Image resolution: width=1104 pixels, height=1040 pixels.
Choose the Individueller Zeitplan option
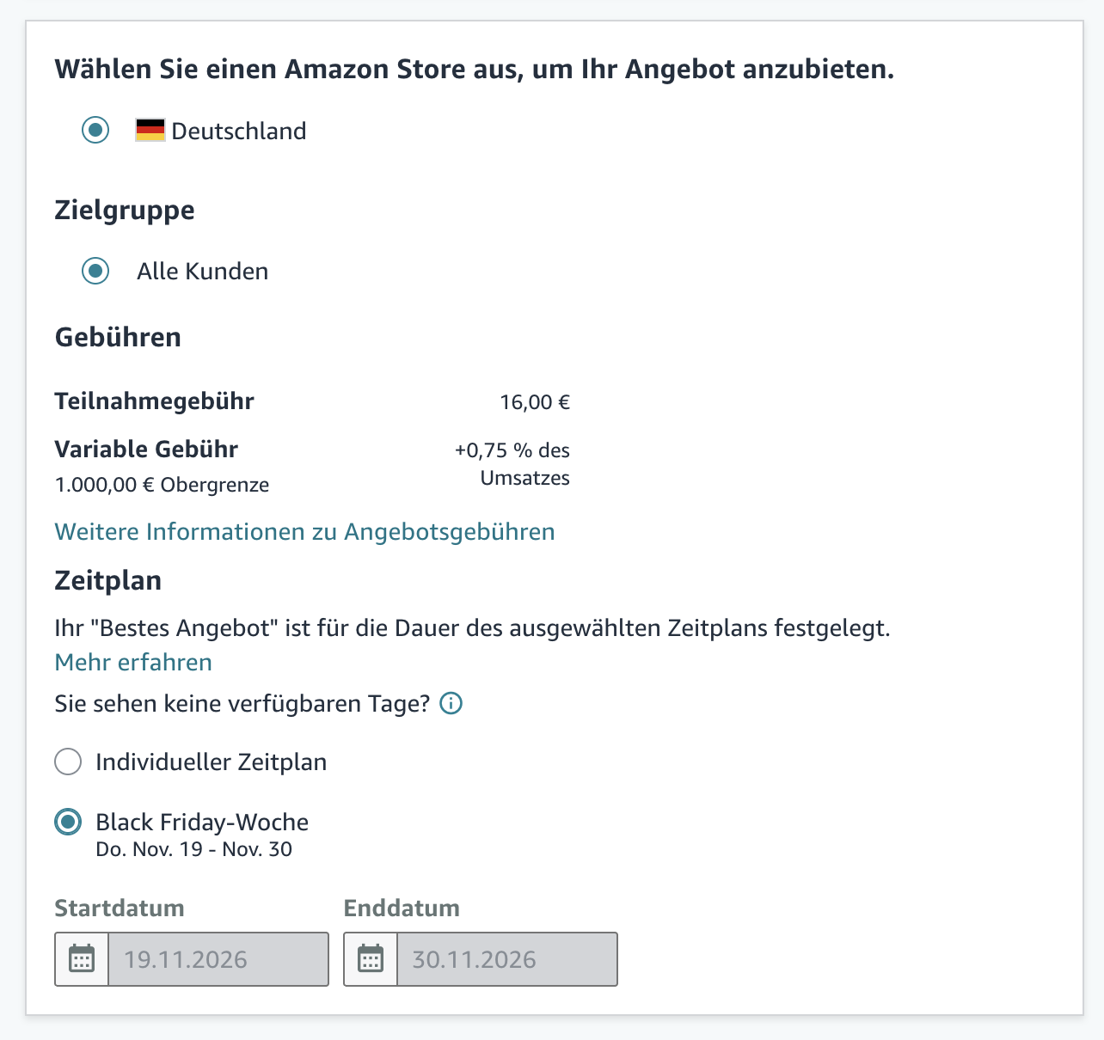[x=68, y=762]
